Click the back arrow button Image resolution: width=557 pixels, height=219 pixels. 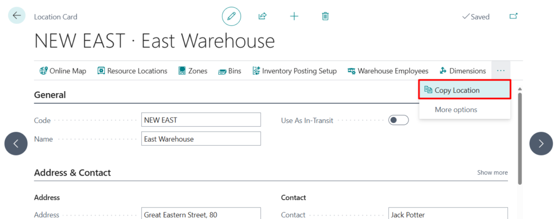[16, 16]
